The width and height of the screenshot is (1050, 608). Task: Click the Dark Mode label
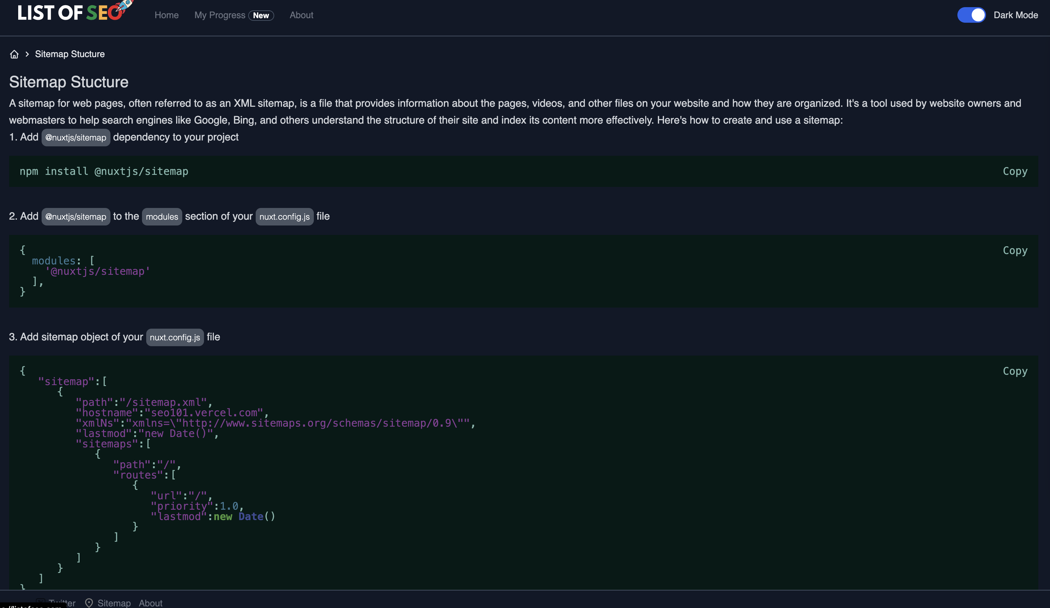point(1016,15)
